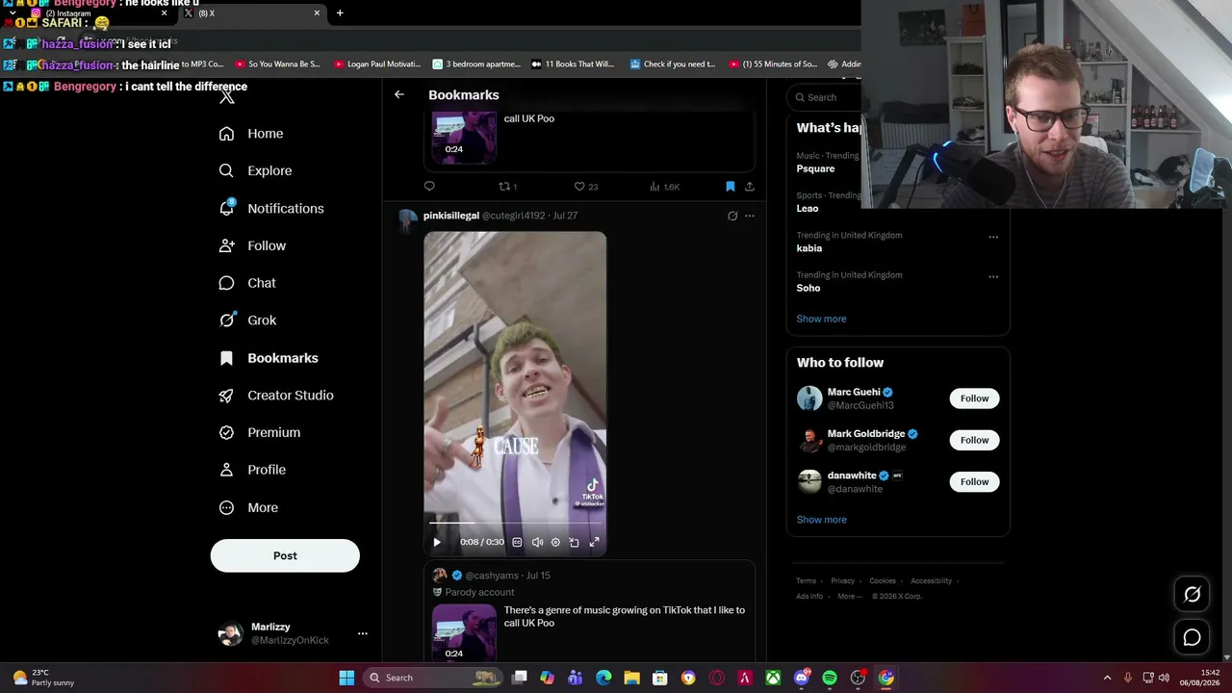The image size is (1232, 693).
Task: Open options for the kabia trend
Action: point(993,237)
